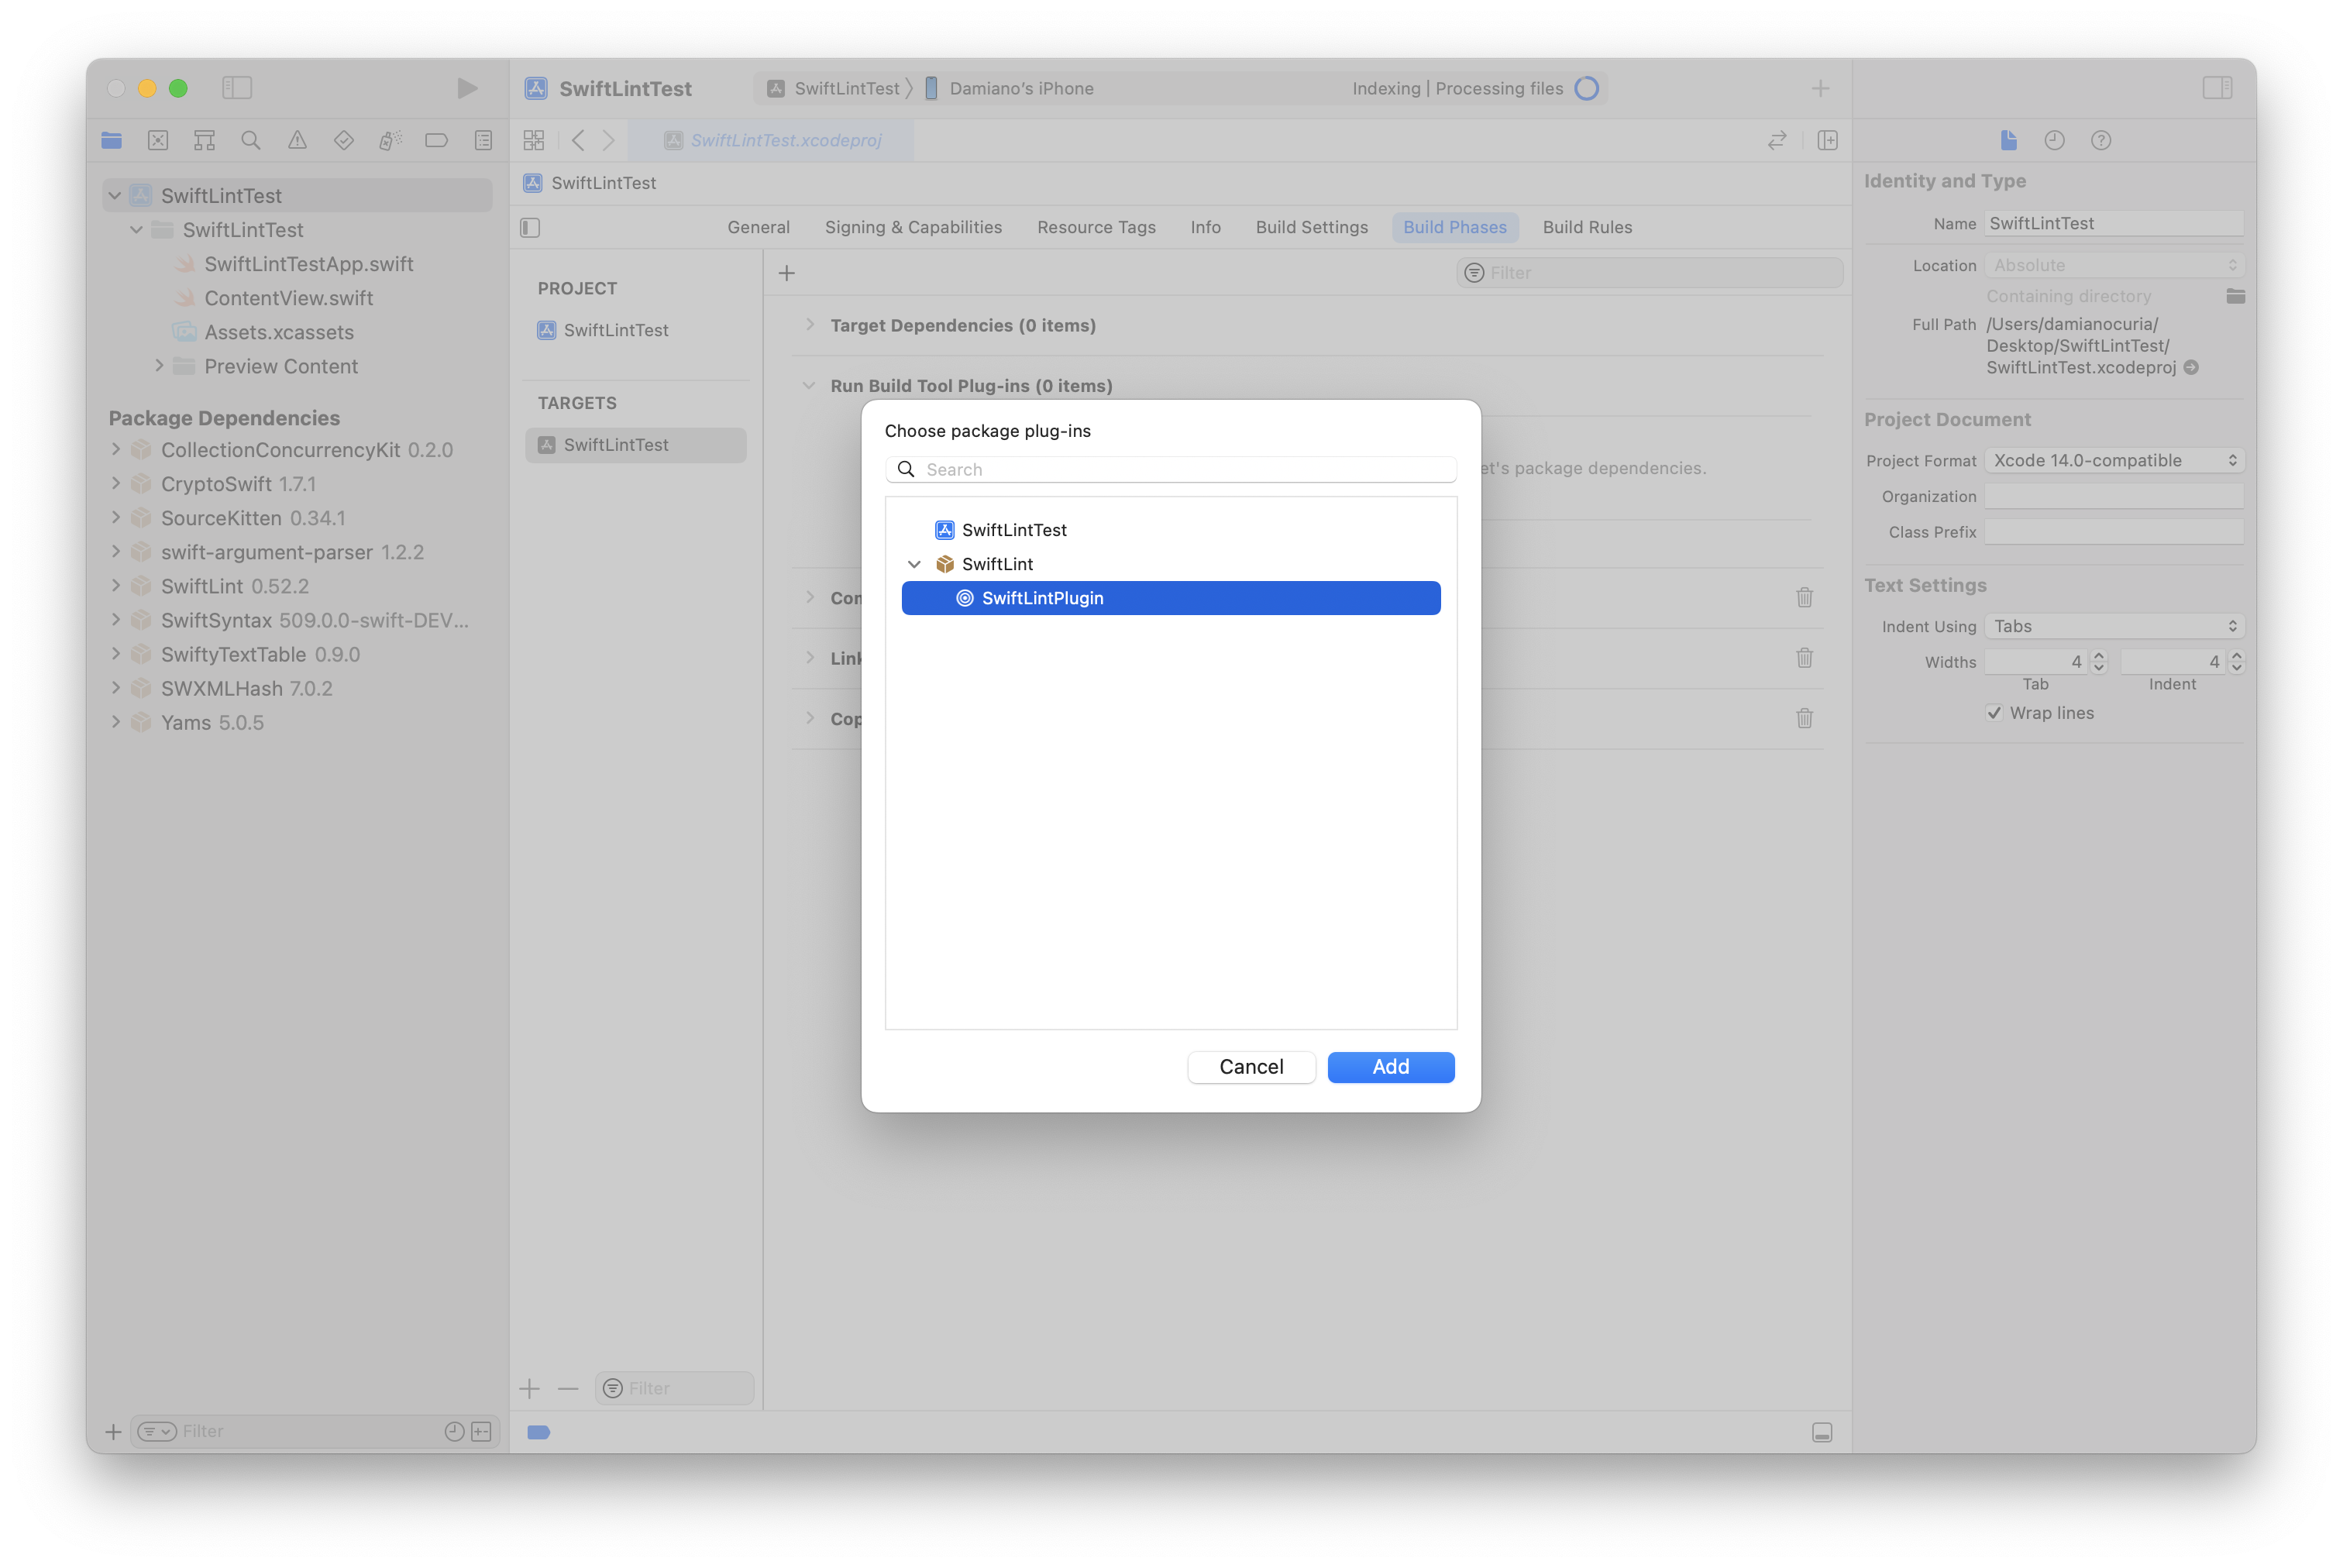The height and width of the screenshot is (1568, 2343).
Task: Open the Breakpoint navigator
Action: point(436,140)
